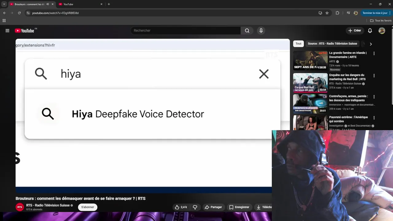Switch to the second YouTube tab

[80, 4]
